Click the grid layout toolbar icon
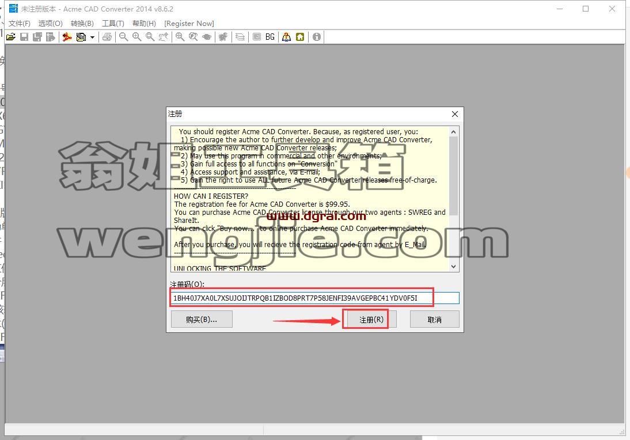This screenshot has height=440, width=630. [x=257, y=37]
